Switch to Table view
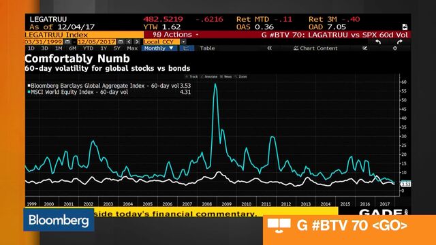The height and width of the screenshot is (245, 436). 207,48
